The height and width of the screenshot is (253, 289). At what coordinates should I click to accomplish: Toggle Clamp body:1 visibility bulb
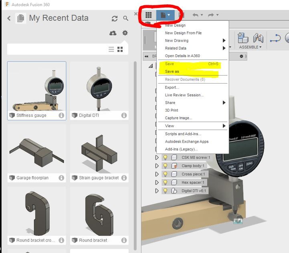(x=165, y=166)
